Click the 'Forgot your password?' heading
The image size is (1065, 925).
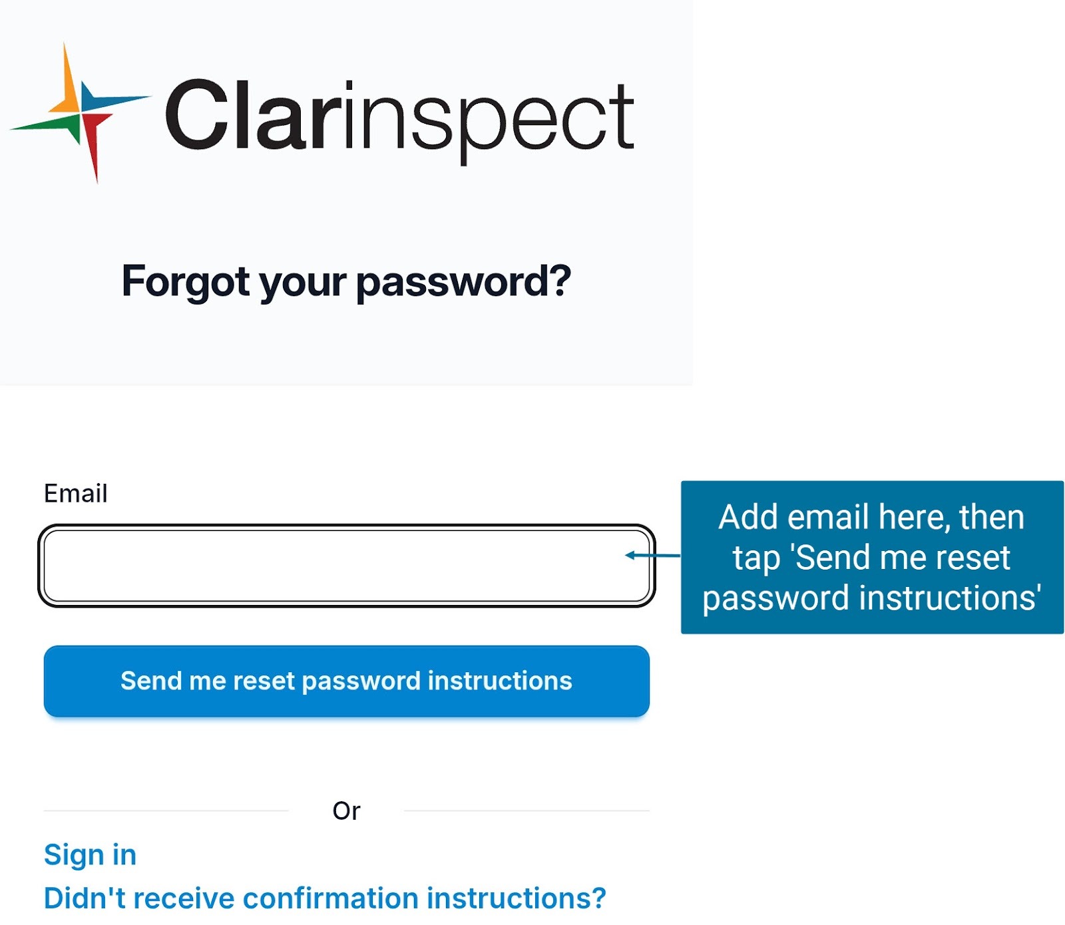[346, 281]
